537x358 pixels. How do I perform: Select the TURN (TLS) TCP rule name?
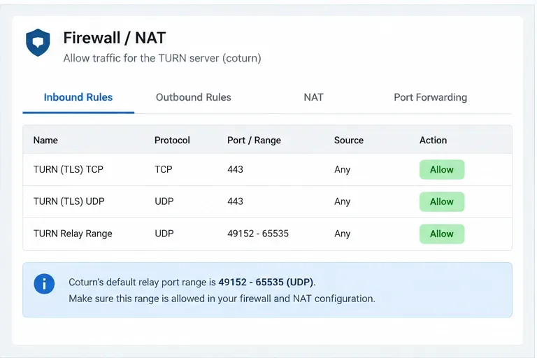pos(68,170)
